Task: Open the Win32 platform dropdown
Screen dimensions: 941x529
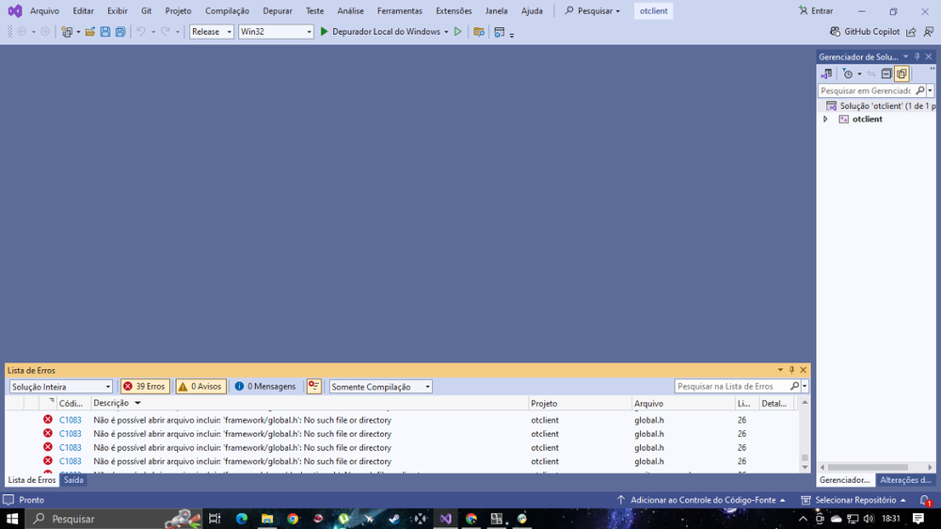Action: (x=276, y=31)
